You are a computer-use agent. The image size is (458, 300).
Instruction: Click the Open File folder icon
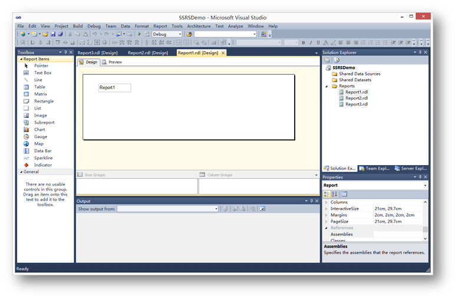click(x=45, y=34)
